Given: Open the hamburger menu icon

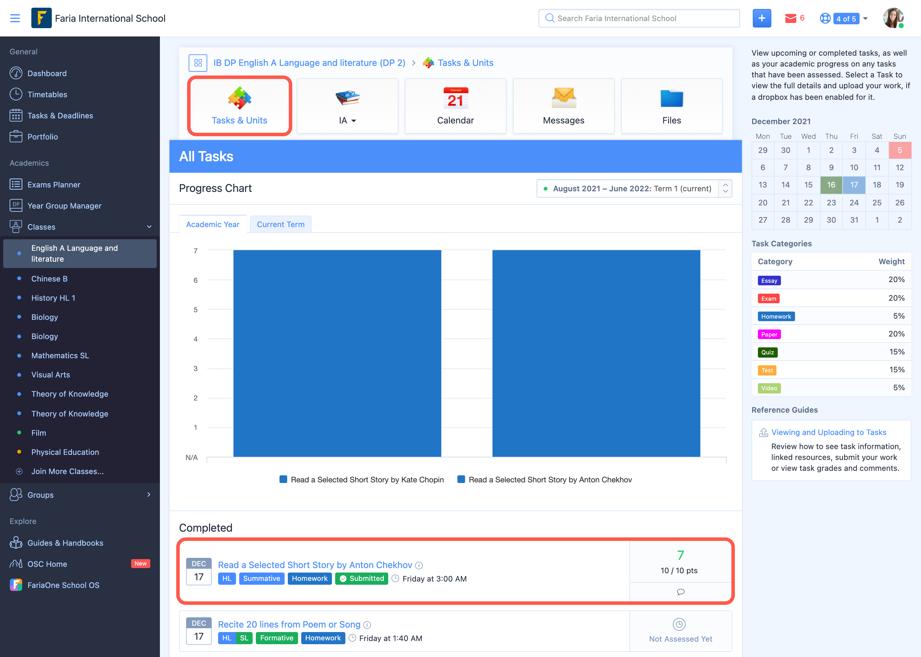Looking at the screenshot, I should tap(15, 18).
